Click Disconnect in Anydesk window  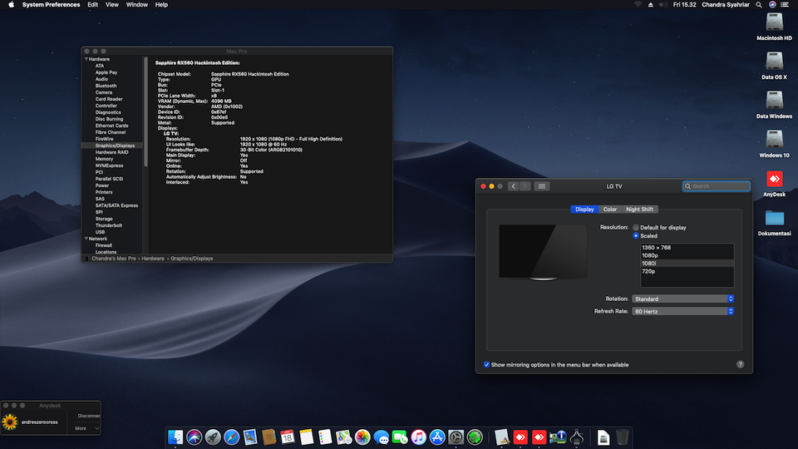click(x=89, y=416)
